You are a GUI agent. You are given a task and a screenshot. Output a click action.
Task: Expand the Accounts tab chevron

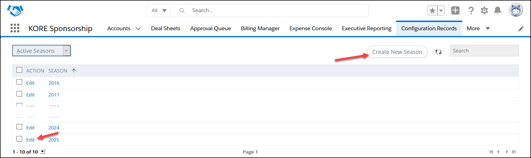[x=138, y=29]
